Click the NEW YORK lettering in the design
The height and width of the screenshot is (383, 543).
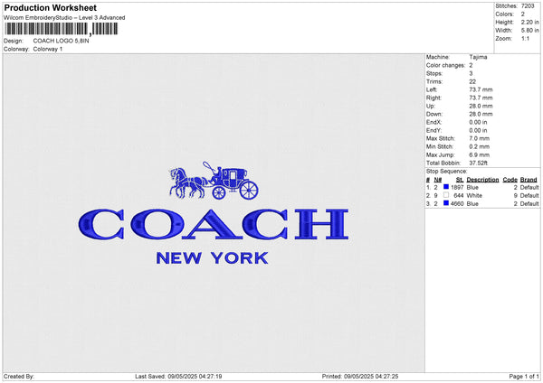[213, 258]
